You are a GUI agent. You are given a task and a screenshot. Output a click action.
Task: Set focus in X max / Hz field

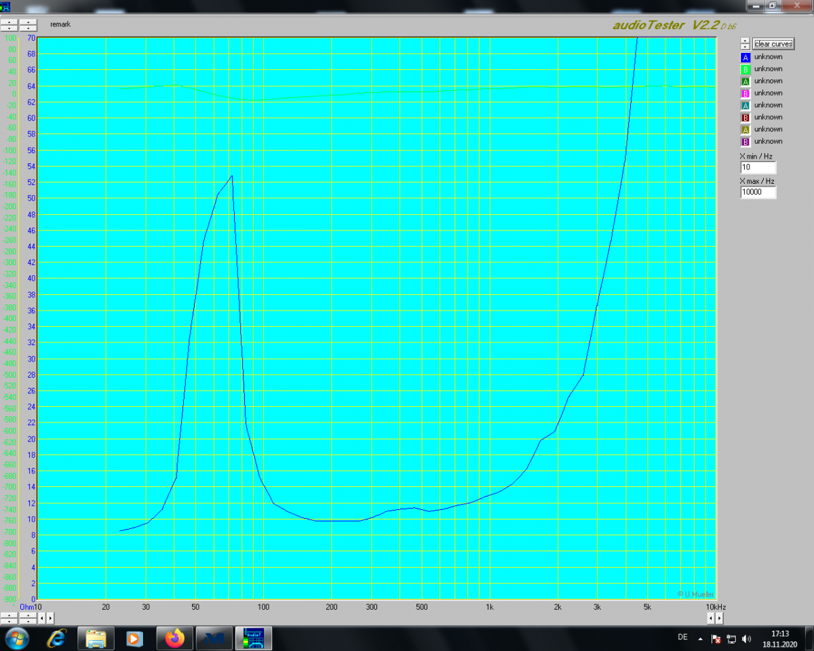pyautogui.click(x=758, y=192)
